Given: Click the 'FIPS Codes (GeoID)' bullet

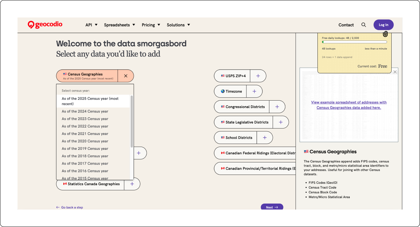Looking at the screenshot, I should [x=323, y=183].
